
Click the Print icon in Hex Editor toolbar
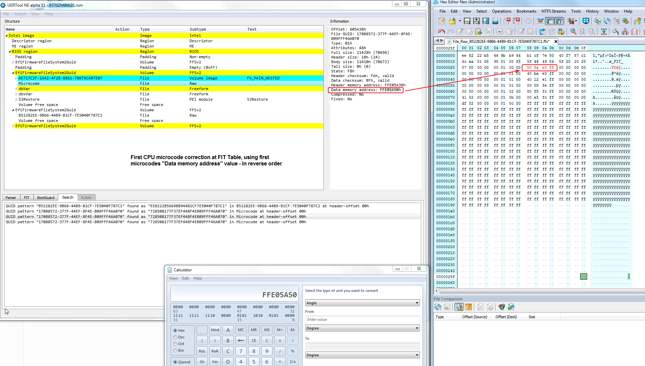click(x=495, y=21)
